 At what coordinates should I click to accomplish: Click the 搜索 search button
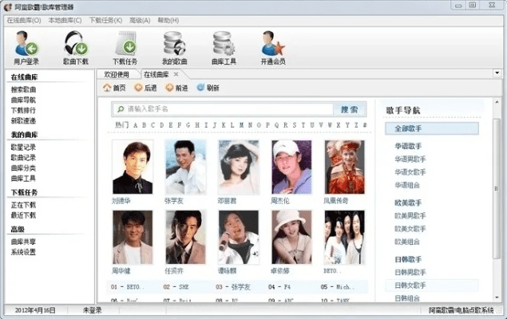pyautogui.click(x=350, y=108)
